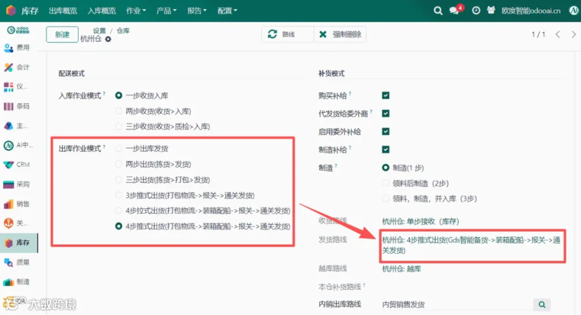Select 制造(1 步) radio option

point(386,168)
